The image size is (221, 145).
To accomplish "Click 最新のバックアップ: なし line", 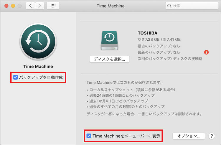I will [159, 52].
